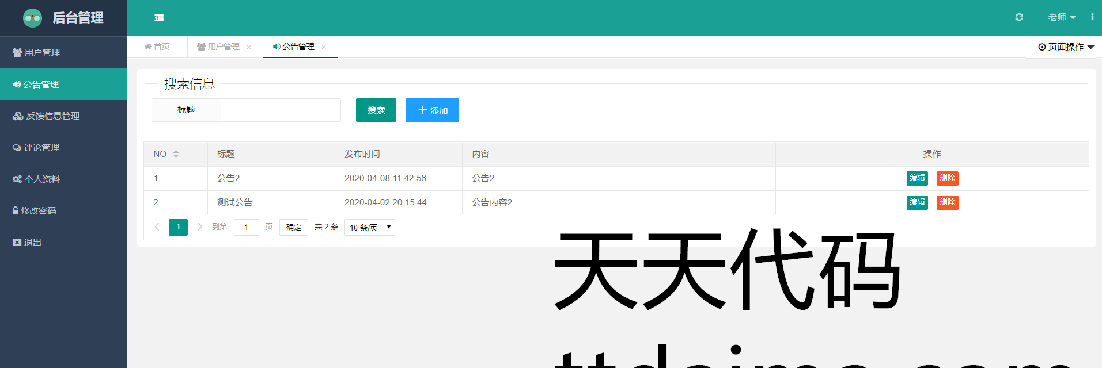This screenshot has height=368, width=1102.
Task: Open 评论管理 in the sidebar
Action: coord(41,148)
